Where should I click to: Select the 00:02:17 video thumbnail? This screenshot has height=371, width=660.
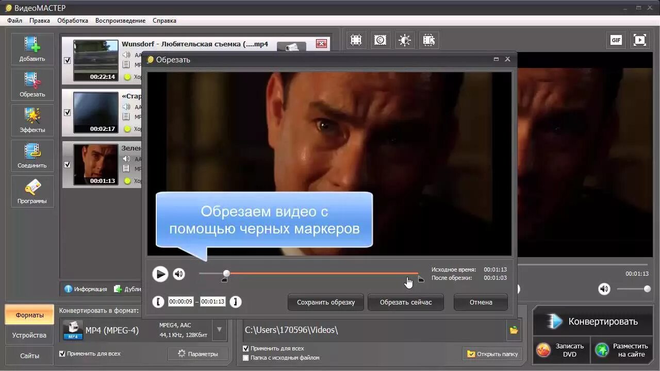pyautogui.click(x=95, y=112)
